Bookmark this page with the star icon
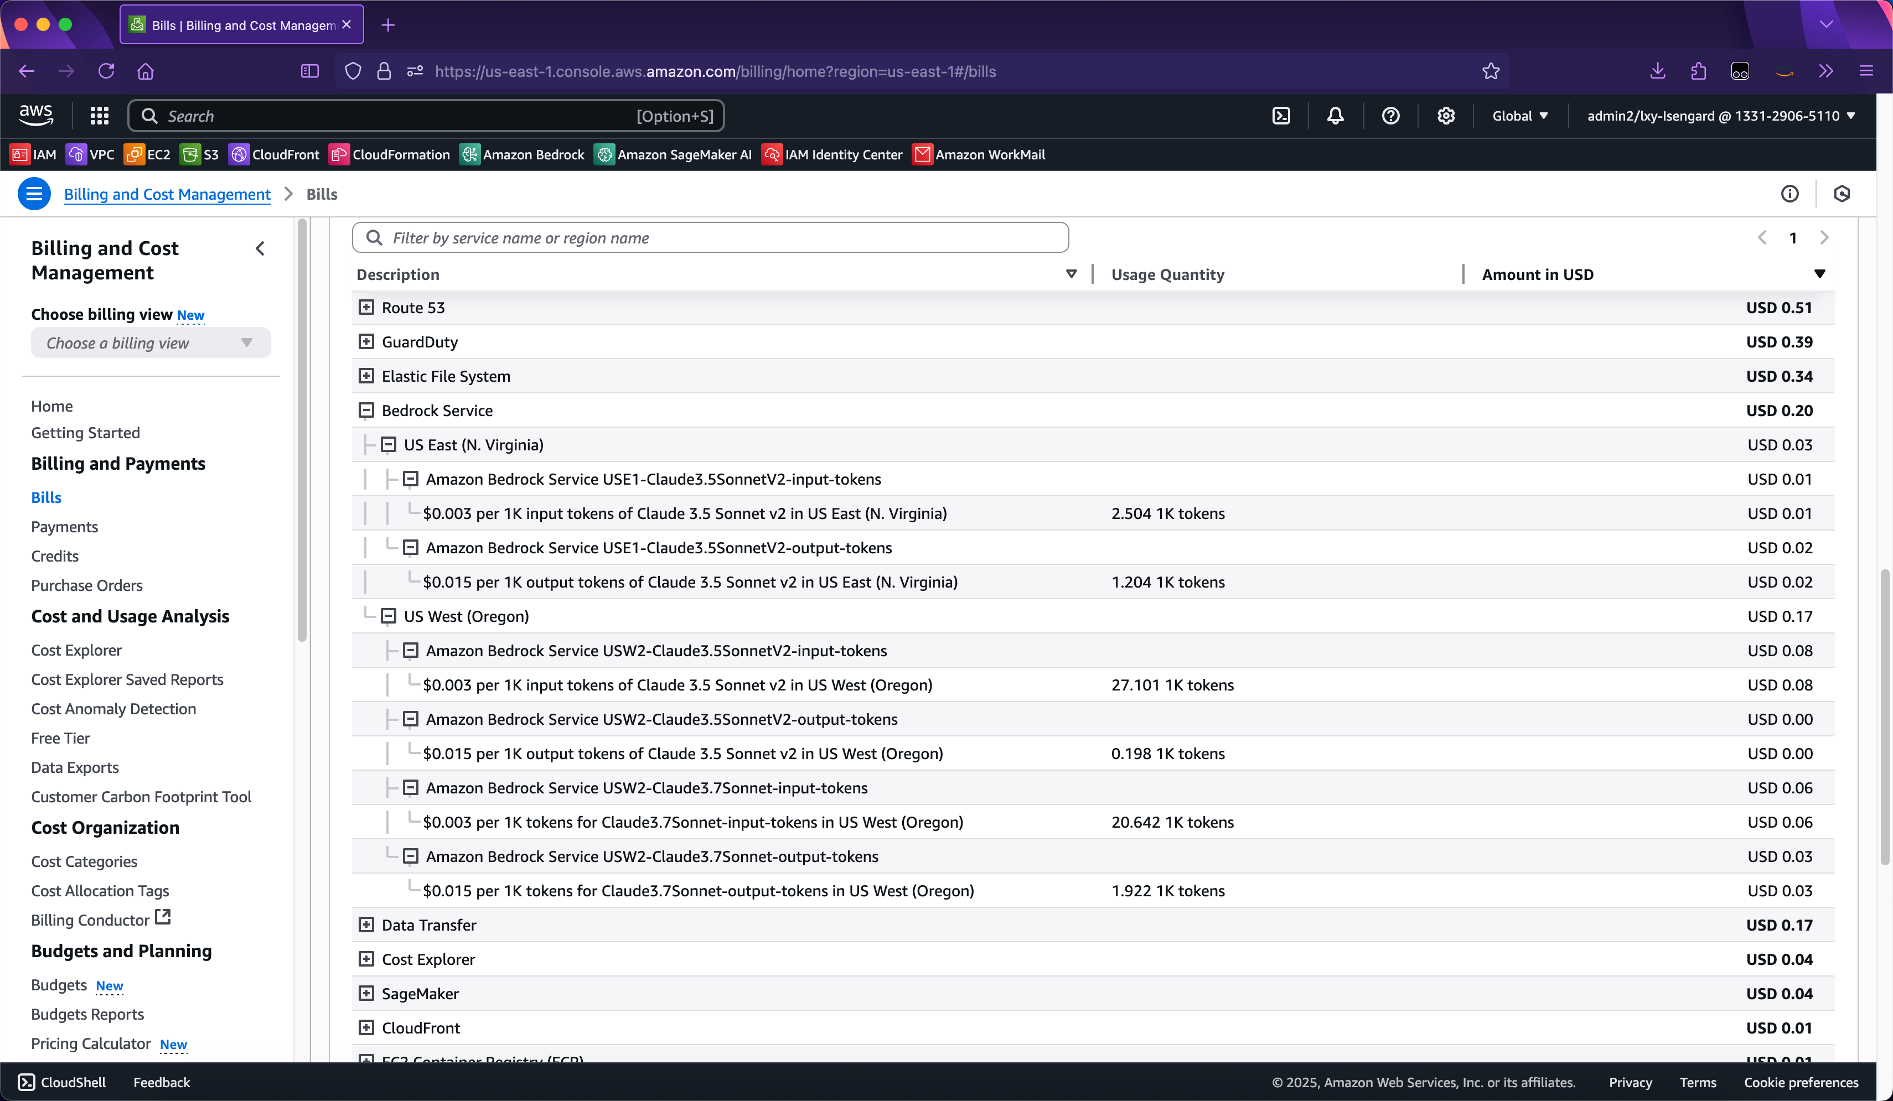Image resolution: width=1893 pixels, height=1101 pixels. [x=1491, y=71]
